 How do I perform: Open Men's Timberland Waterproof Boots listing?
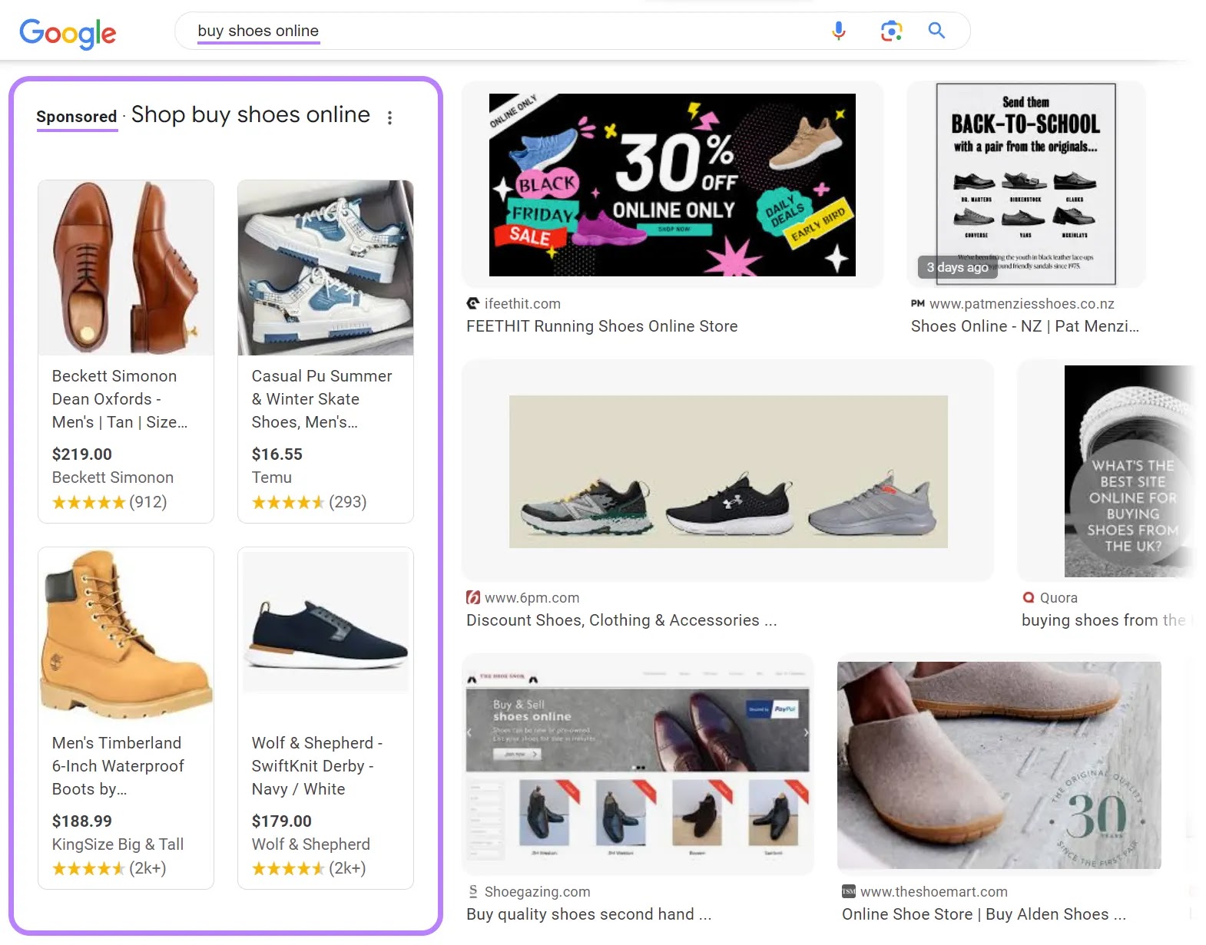[x=125, y=714]
